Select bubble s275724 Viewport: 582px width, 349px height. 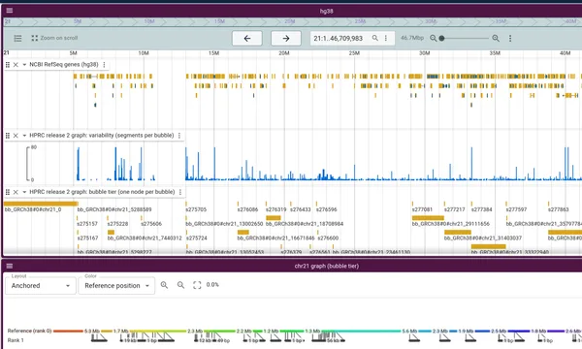(x=196, y=238)
